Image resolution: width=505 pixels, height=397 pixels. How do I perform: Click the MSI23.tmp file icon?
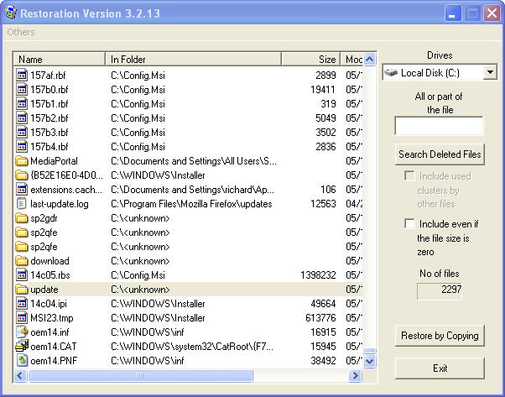point(23,317)
